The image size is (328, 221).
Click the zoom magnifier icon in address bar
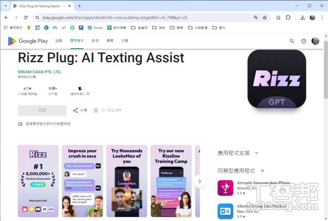click(256, 18)
